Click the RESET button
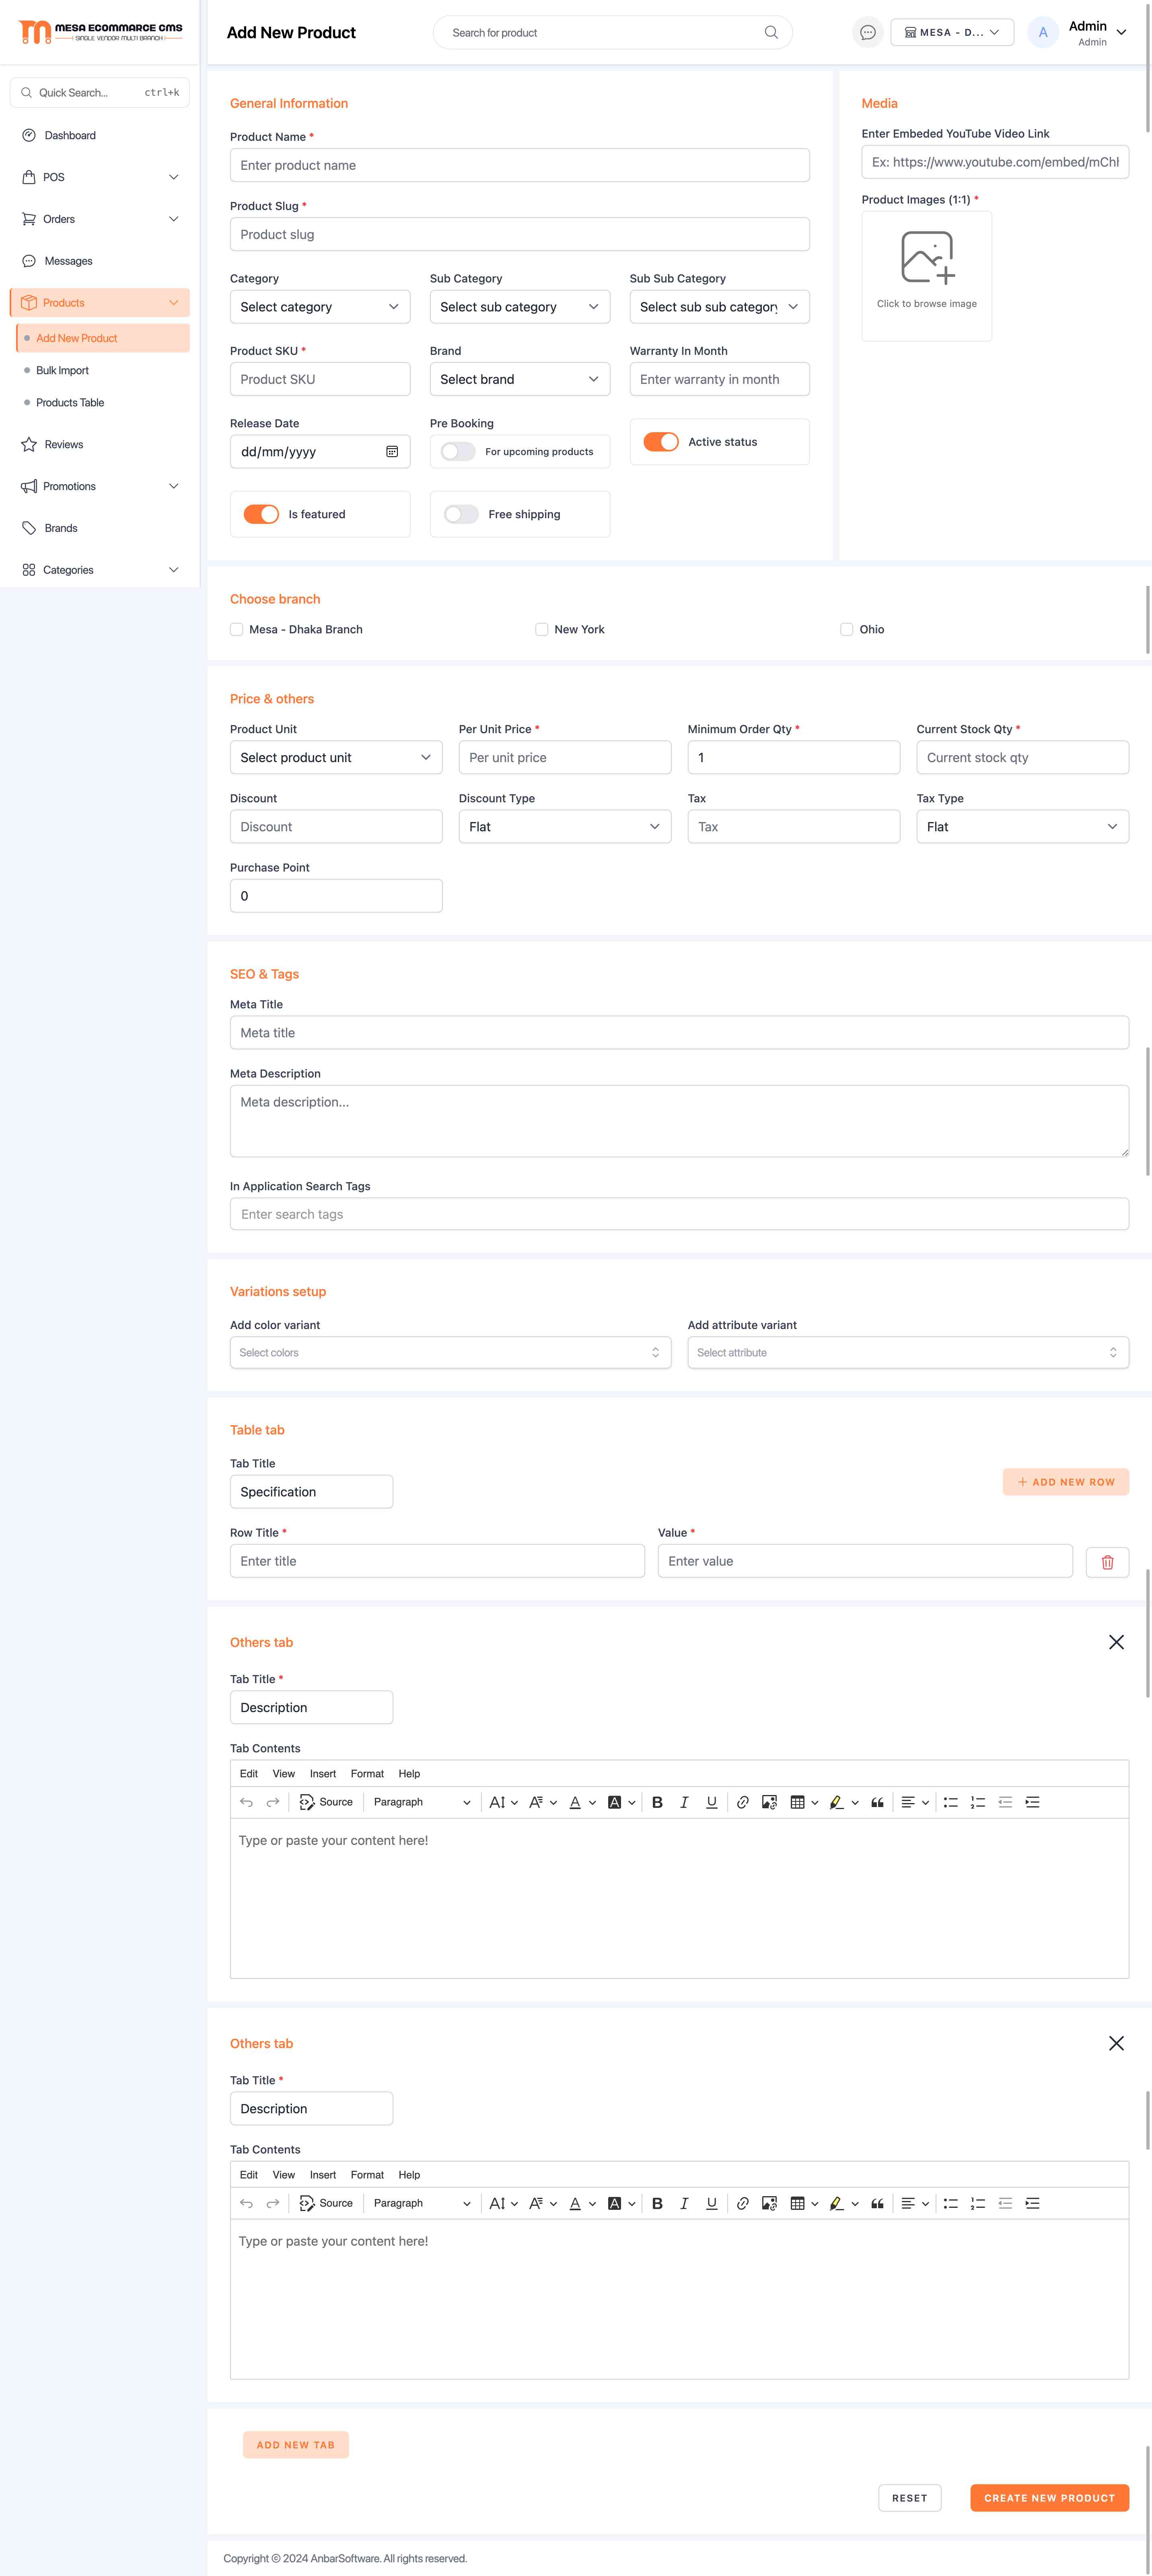Screen dimensions: 1152x2576 pos(909,2497)
